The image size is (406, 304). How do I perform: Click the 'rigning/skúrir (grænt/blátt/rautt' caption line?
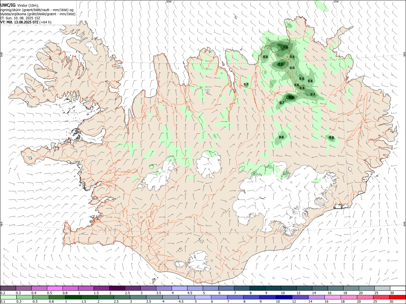(37, 9)
